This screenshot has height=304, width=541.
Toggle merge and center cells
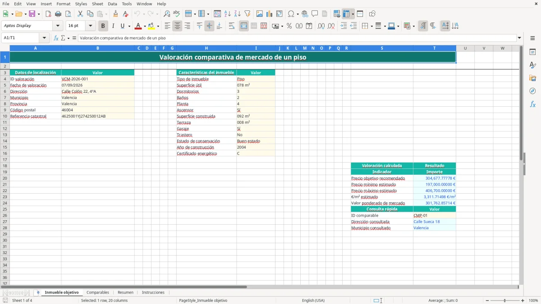(x=244, y=26)
